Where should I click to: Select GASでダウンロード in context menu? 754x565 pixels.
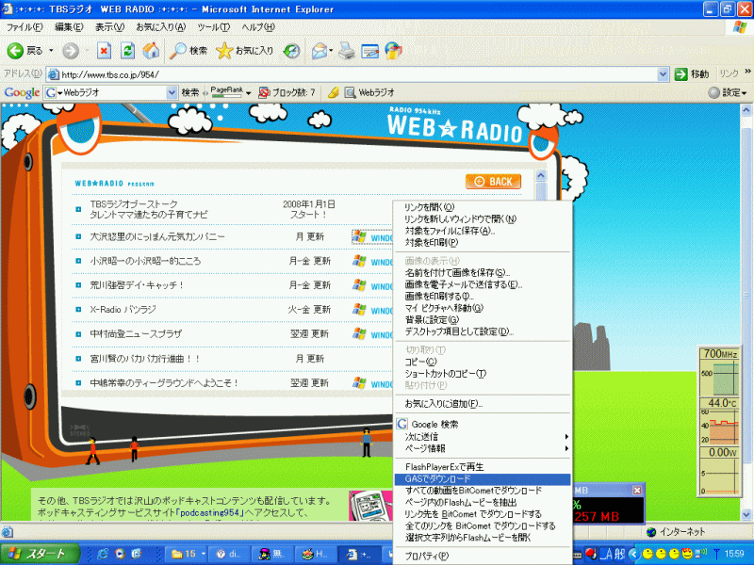click(x=482, y=479)
